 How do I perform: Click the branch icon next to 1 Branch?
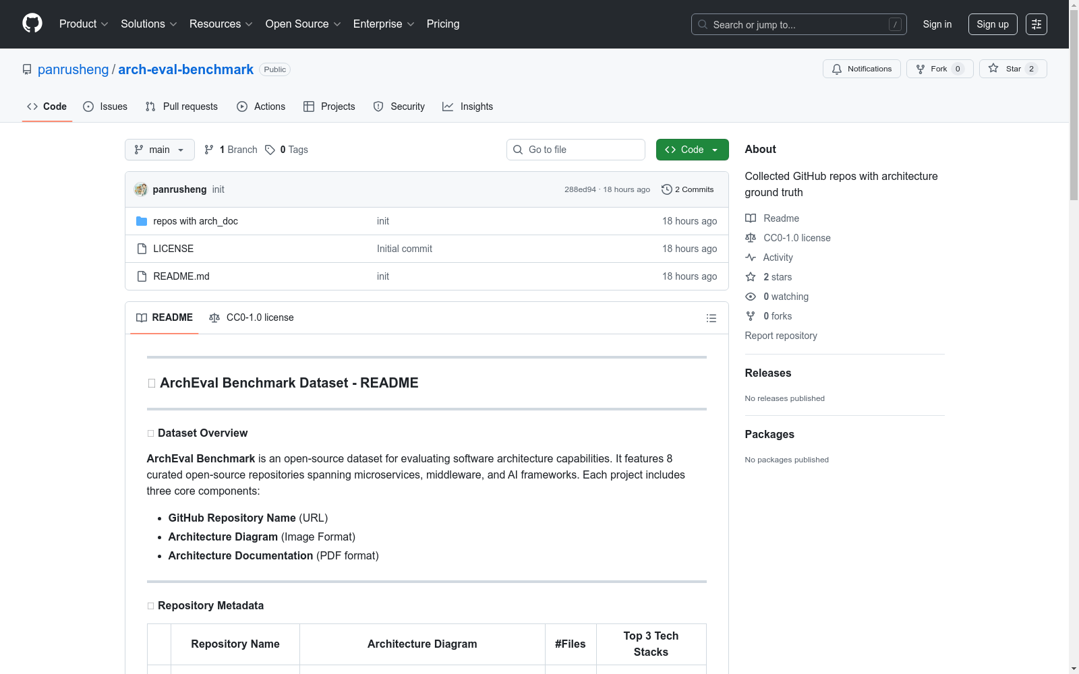[209, 150]
